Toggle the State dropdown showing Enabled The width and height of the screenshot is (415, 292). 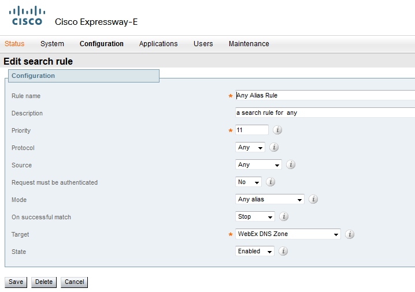(x=255, y=251)
